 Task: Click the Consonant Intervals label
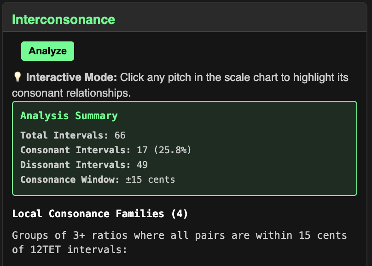tap(75, 150)
